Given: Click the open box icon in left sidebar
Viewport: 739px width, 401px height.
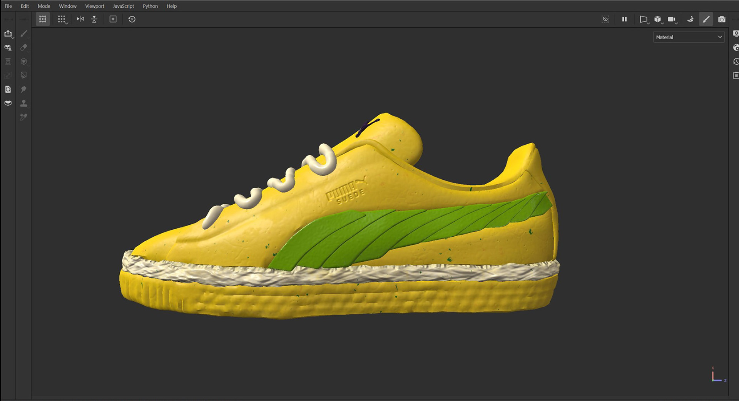Looking at the screenshot, I should (8, 103).
